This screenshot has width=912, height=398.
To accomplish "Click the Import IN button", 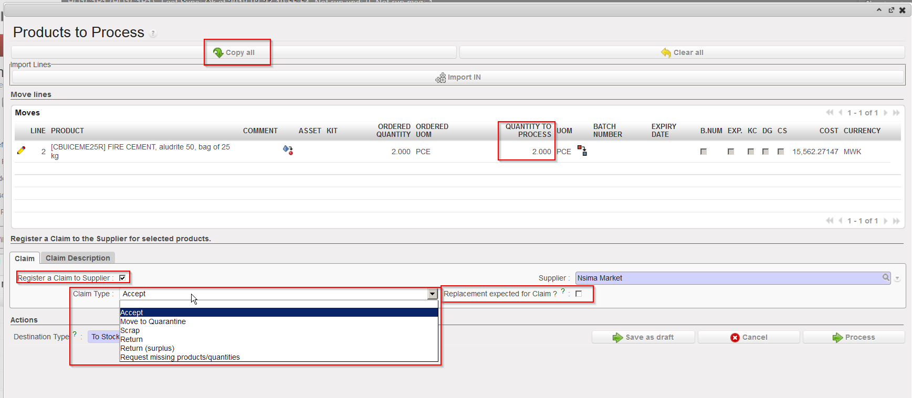I will click(458, 77).
